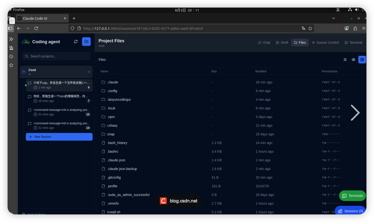Open the .npm folder
This screenshot has width=374, height=222.
click(111, 117)
